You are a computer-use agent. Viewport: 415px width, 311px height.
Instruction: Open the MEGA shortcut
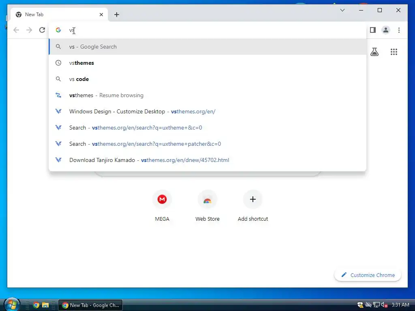[162, 205]
